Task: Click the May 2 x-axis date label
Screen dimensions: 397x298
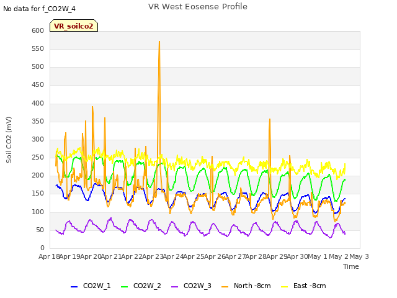Action: click(339, 256)
